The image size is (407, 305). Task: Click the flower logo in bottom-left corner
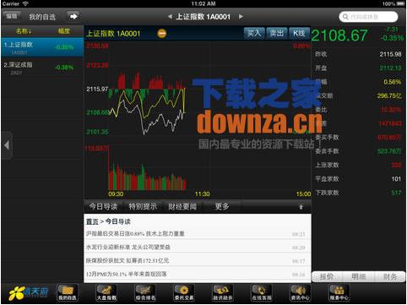pyautogui.click(x=16, y=293)
